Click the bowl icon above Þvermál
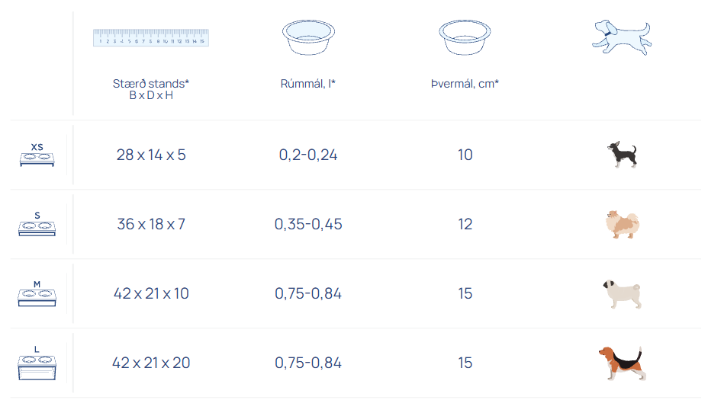 point(465,37)
